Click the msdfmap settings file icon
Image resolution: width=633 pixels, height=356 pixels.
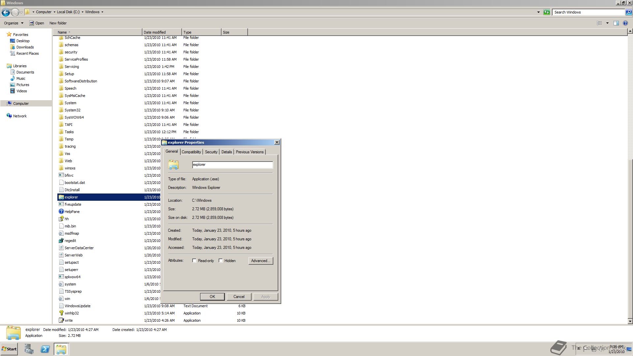coord(61,233)
